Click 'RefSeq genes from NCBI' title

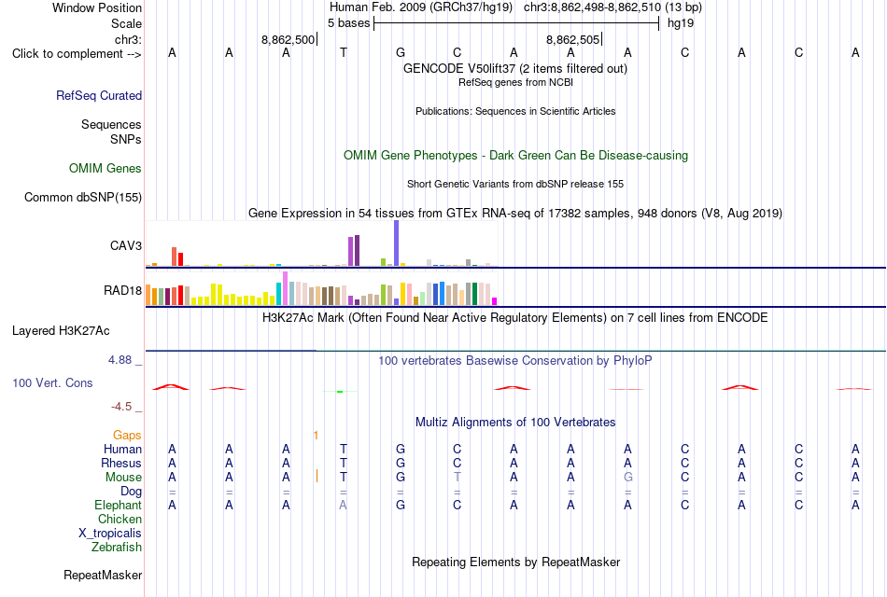click(x=515, y=82)
